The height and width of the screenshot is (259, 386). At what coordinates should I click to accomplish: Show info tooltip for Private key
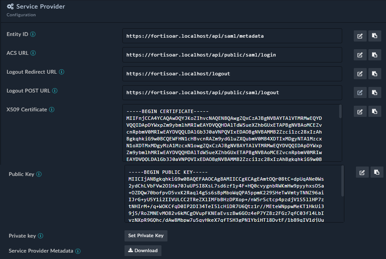tap(40, 236)
